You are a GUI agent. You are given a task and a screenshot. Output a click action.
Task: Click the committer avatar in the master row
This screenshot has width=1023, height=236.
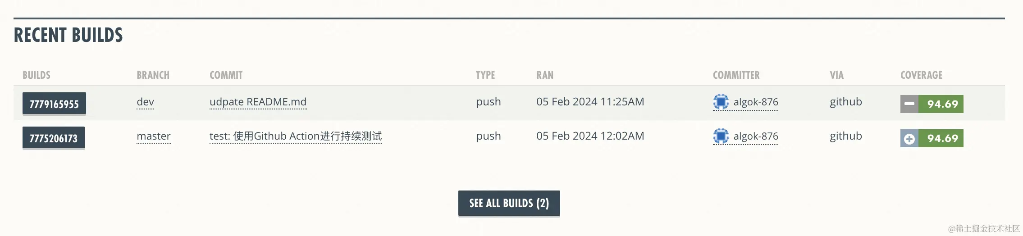(721, 136)
